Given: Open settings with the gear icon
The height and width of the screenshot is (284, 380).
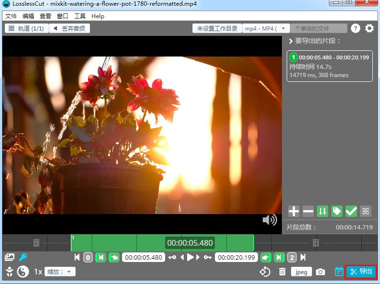Looking at the screenshot, I should (369, 28).
